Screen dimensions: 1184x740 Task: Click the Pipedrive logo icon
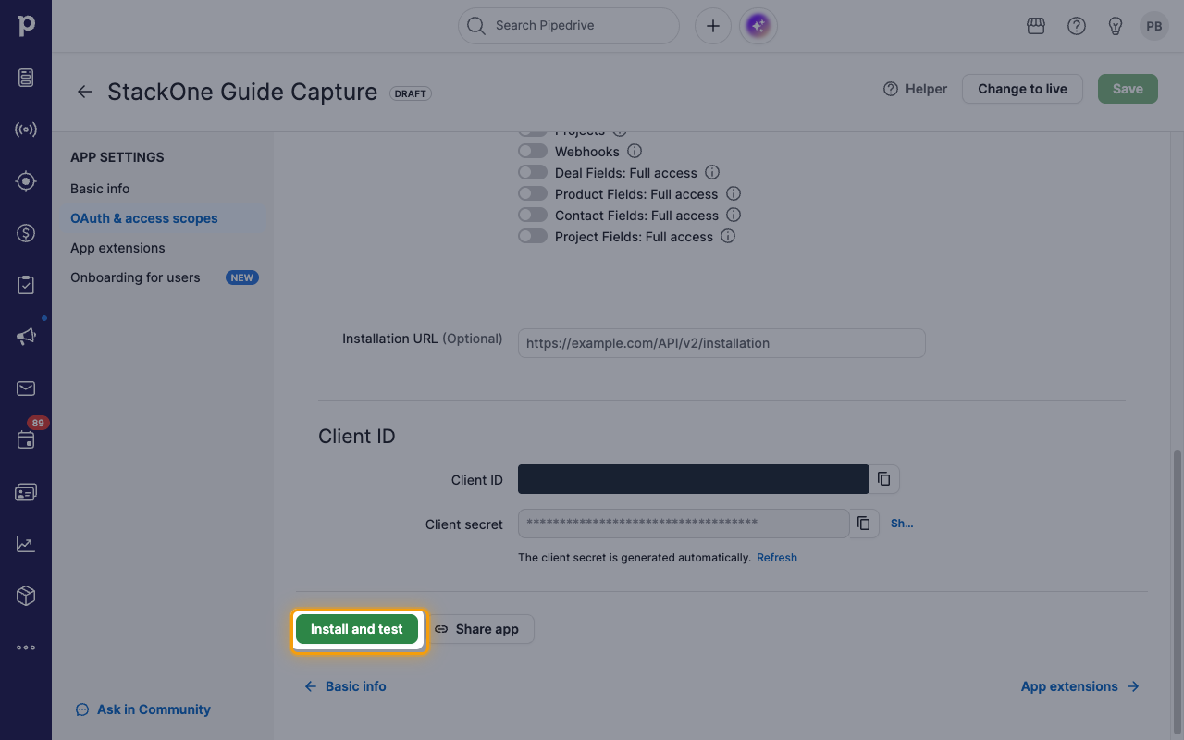tap(26, 26)
